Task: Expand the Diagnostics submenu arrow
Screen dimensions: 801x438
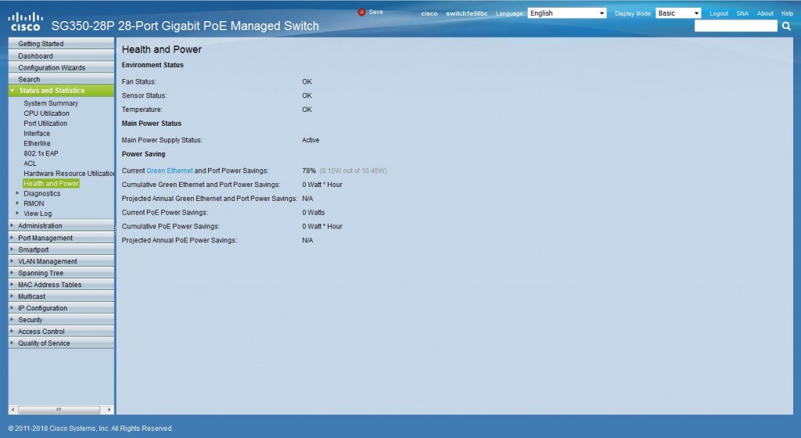Action: click(x=17, y=193)
